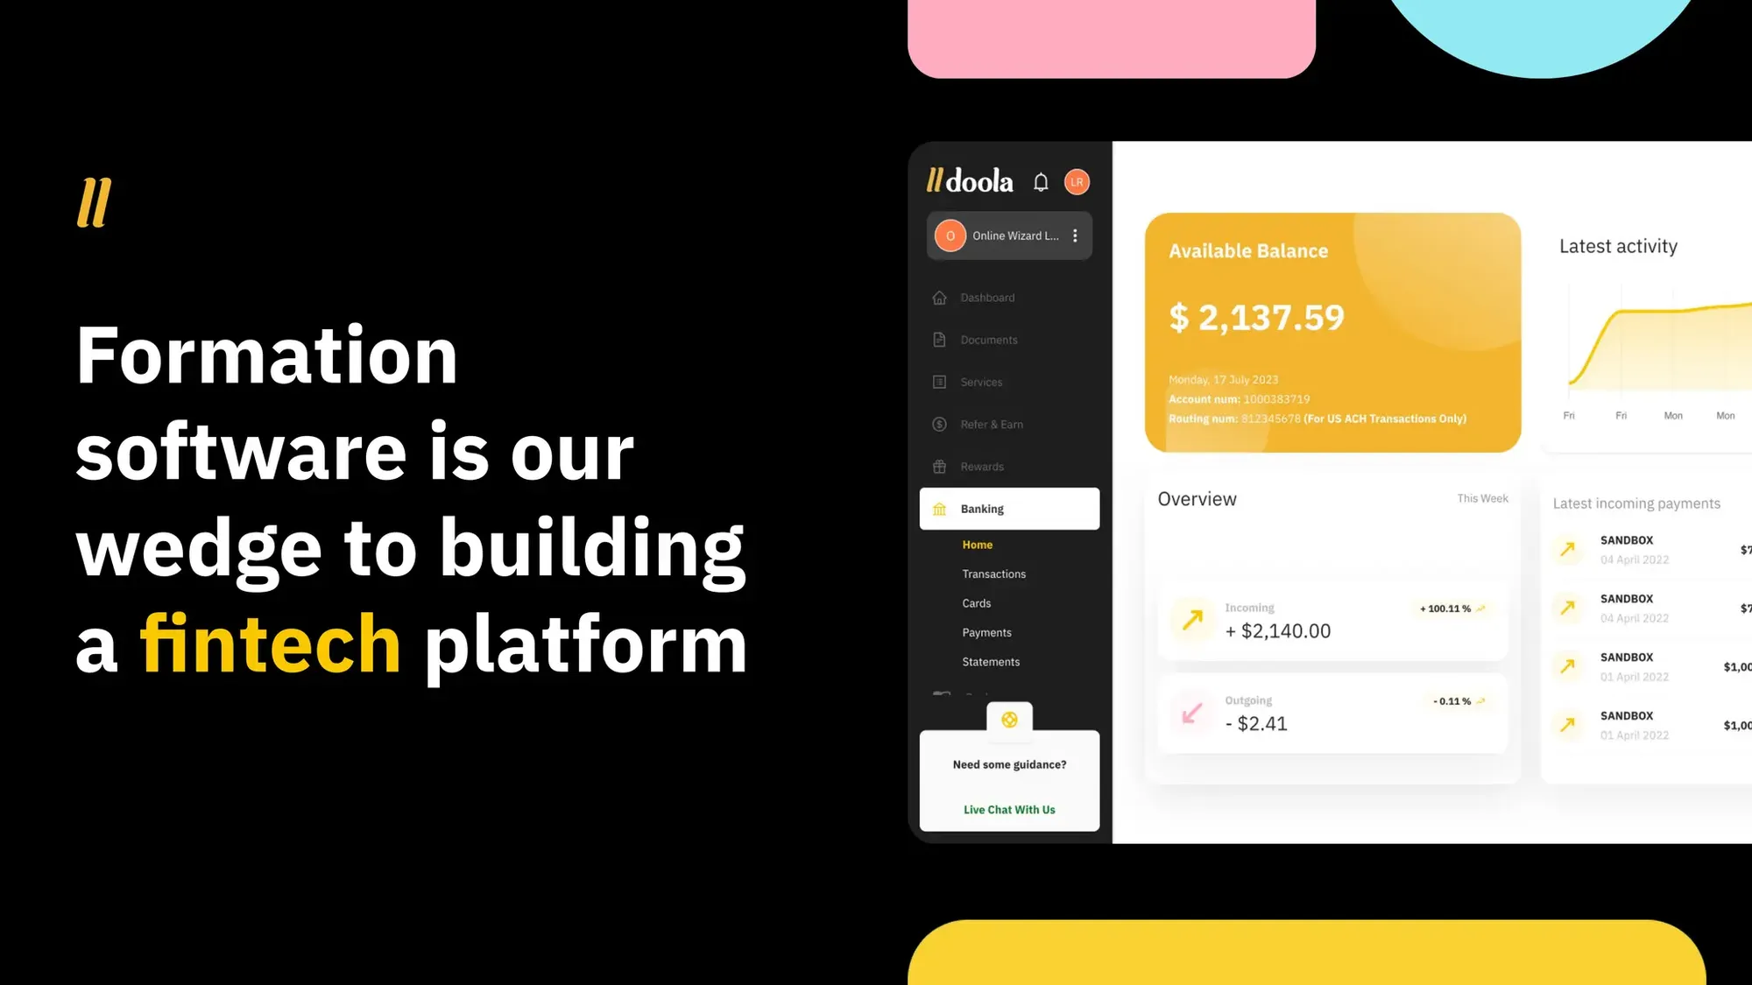This screenshot has width=1752, height=985.
Task: Click the Services menu icon
Action: point(940,381)
